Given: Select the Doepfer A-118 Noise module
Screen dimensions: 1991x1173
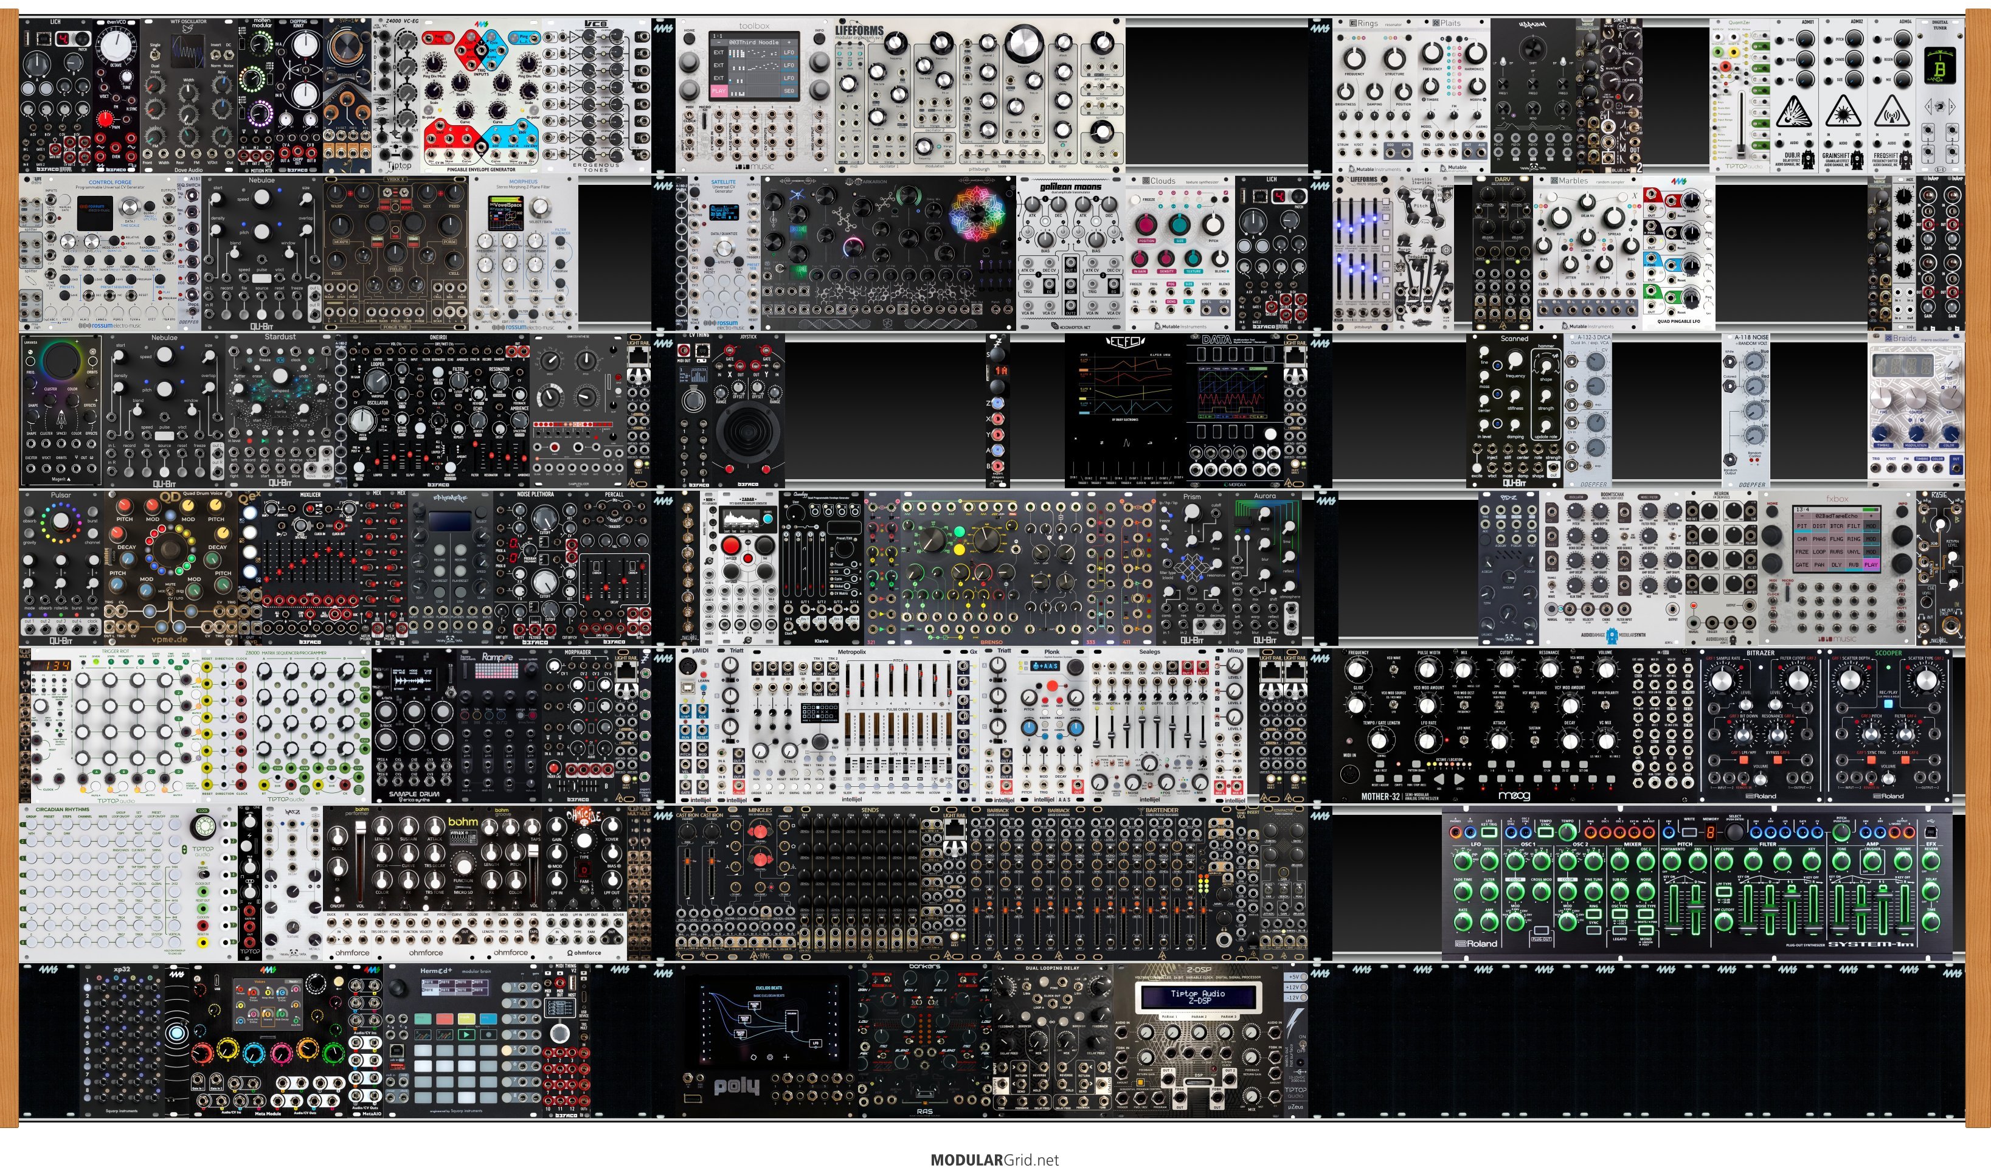Looking at the screenshot, I should [1746, 410].
